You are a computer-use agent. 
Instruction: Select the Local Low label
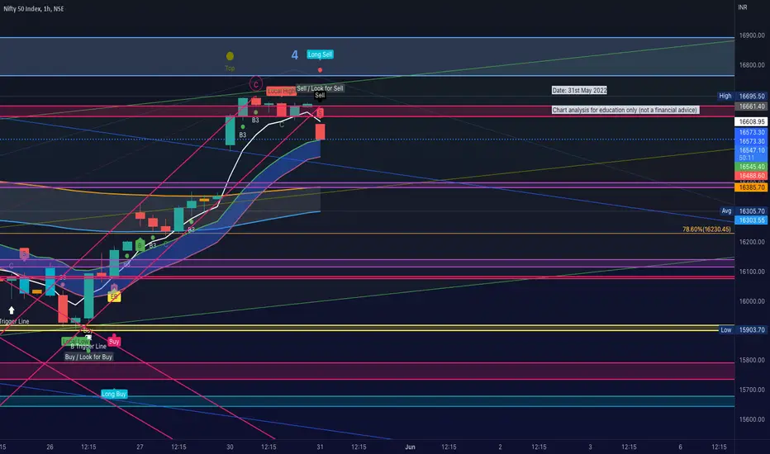tap(75, 341)
